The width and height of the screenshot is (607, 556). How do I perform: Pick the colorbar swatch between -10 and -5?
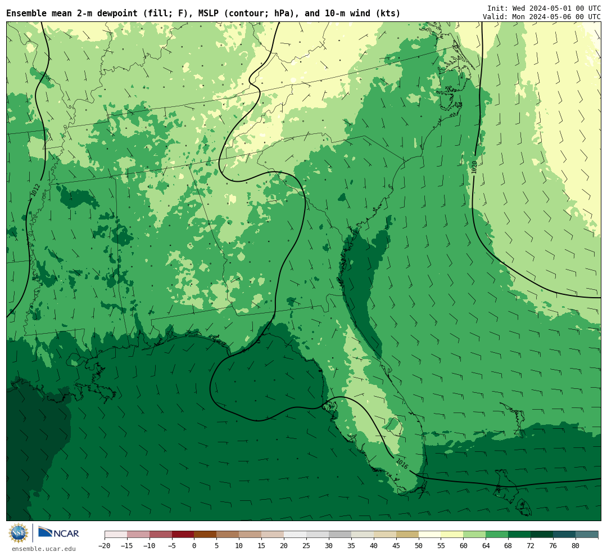(161, 535)
